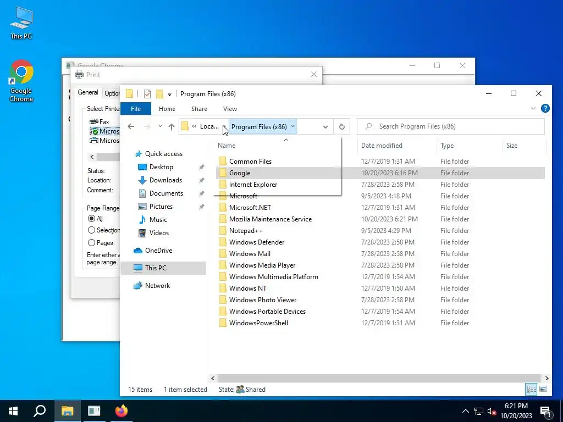Viewport: 563px width, 422px height.
Task: Open OneDrive in the navigation pane
Action: (x=158, y=251)
